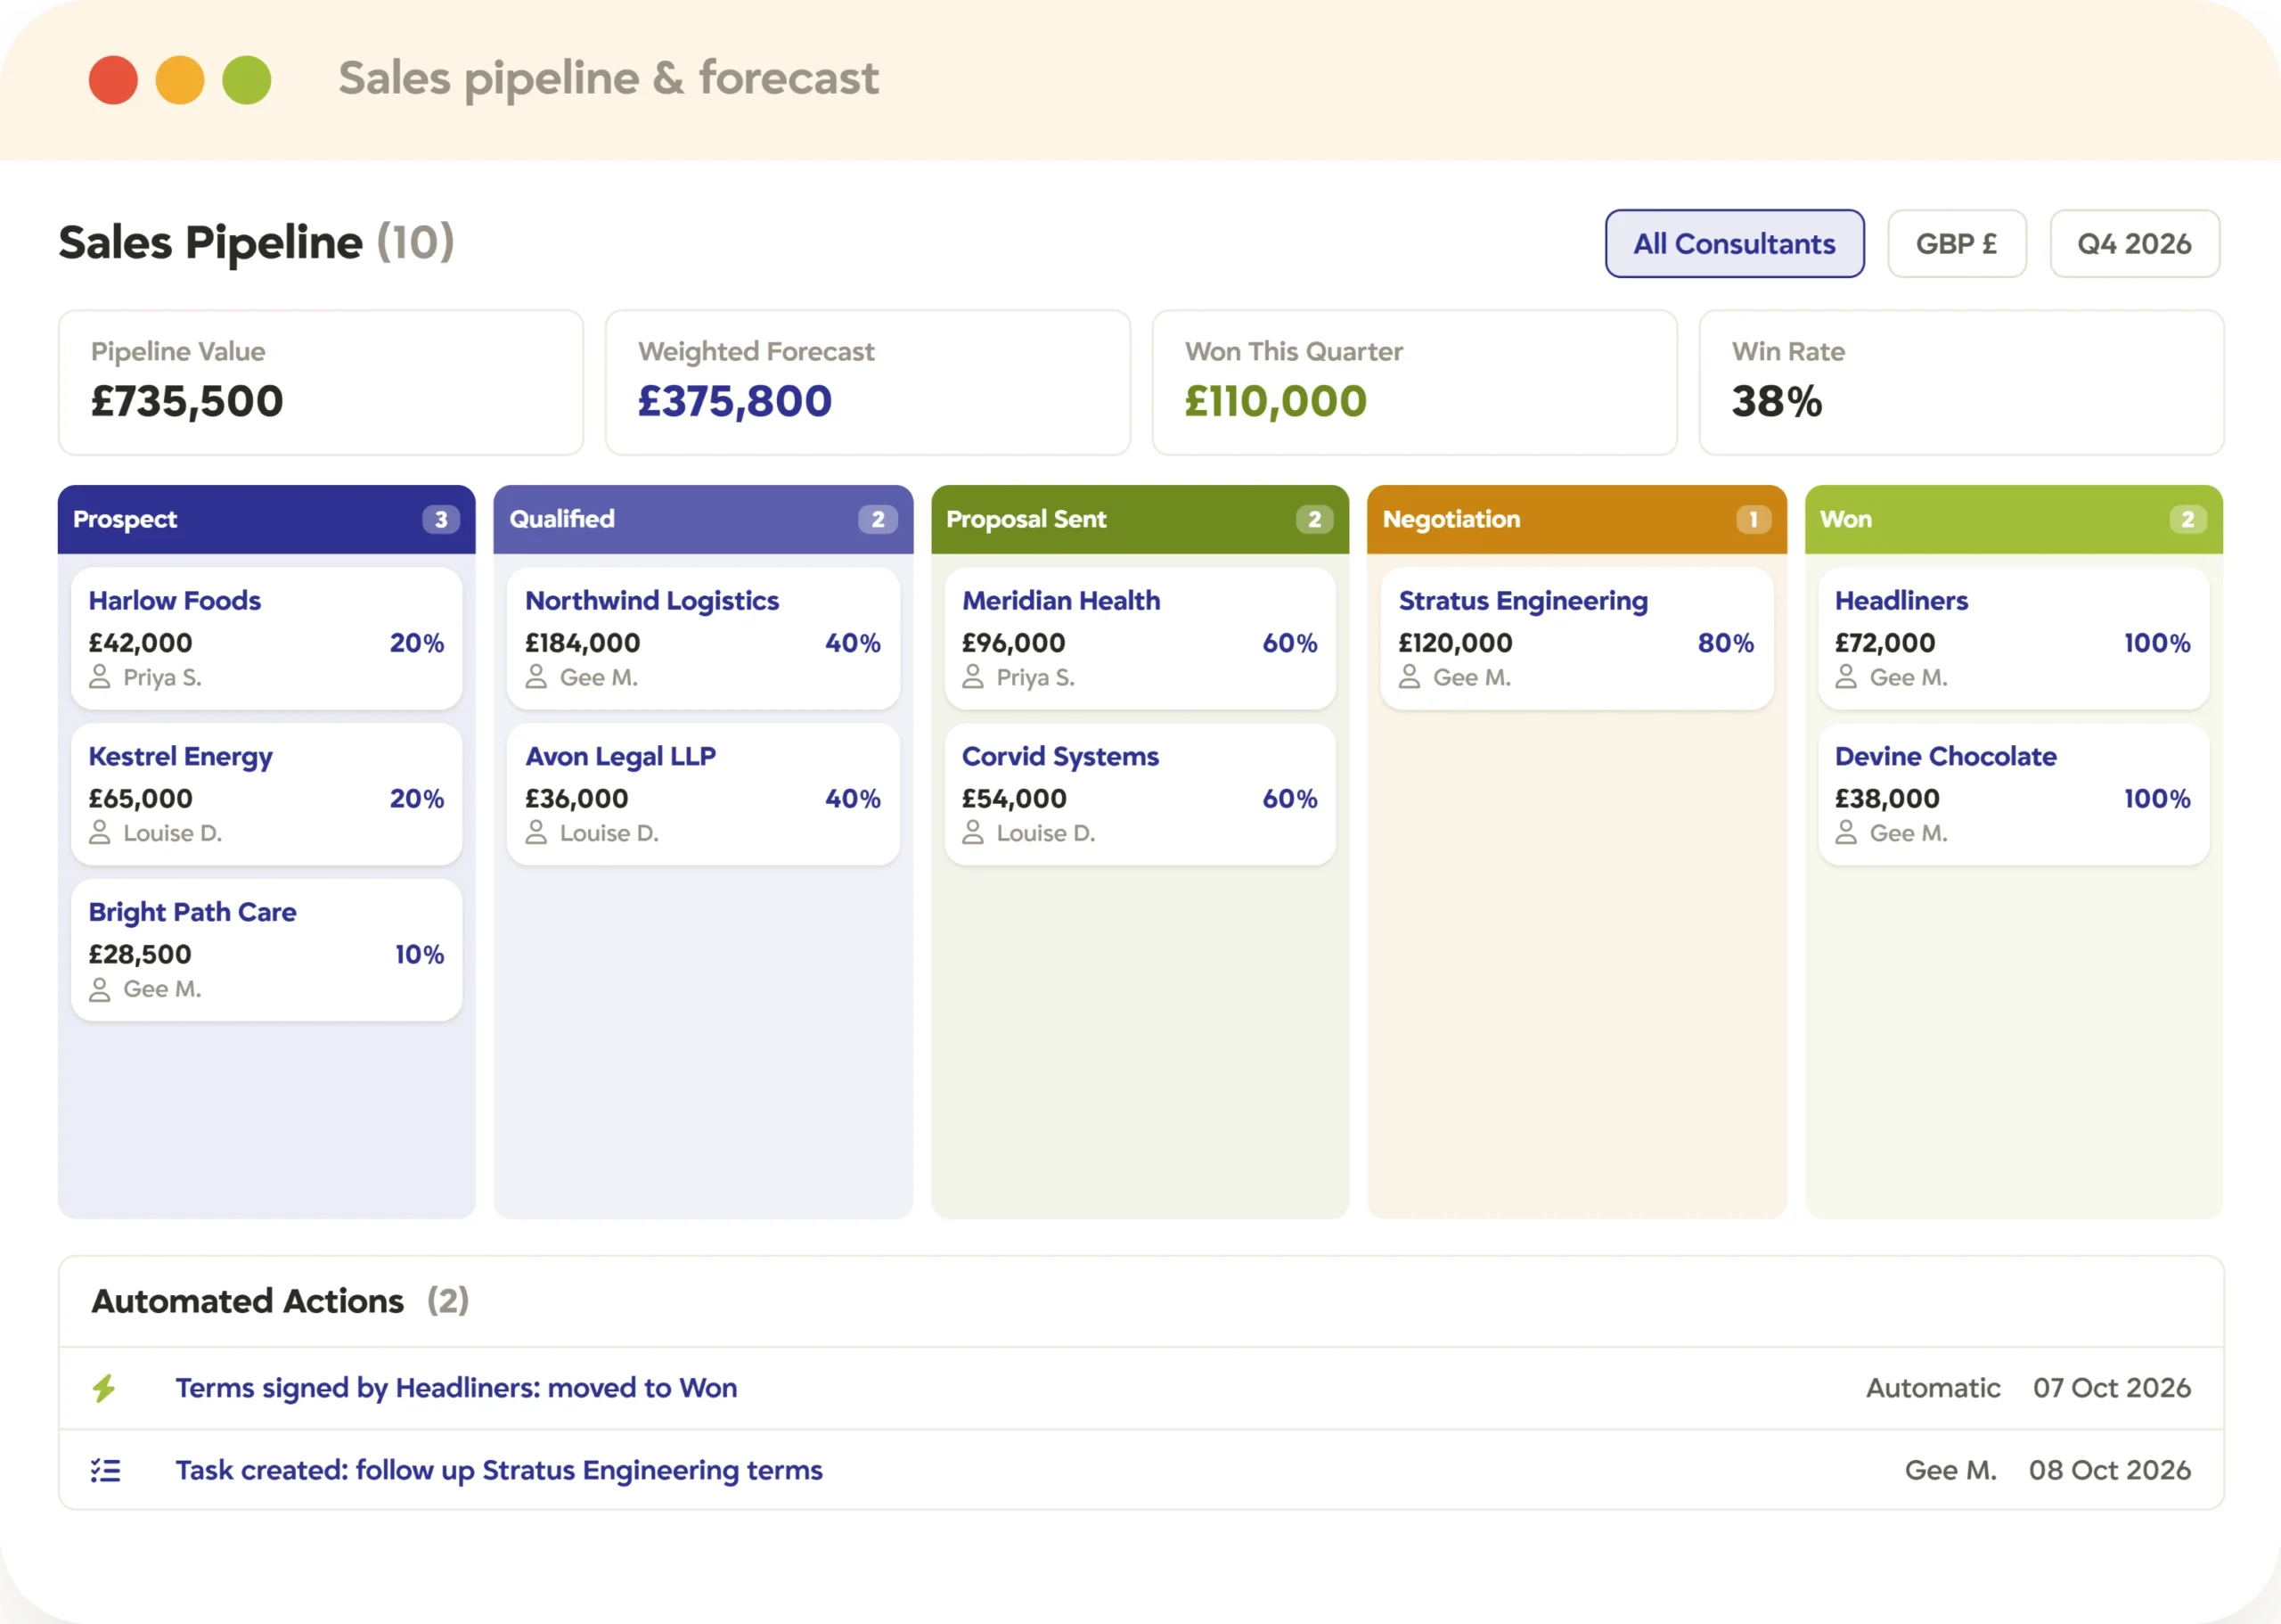Image resolution: width=2281 pixels, height=1624 pixels.
Task: Click the person icon on Bright Path Care card
Action: tap(100, 989)
